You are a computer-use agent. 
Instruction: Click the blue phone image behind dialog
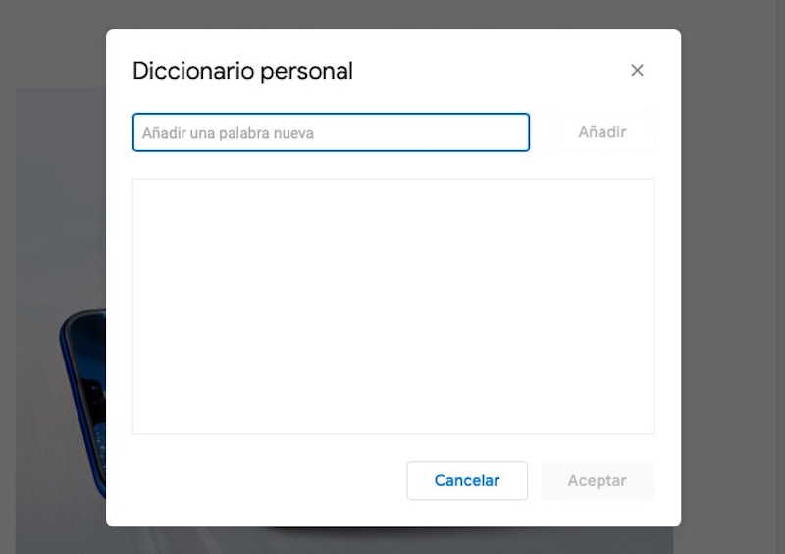point(83,393)
